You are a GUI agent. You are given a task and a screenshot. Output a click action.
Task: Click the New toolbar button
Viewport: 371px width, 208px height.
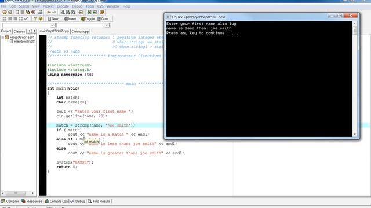coord(53,18)
